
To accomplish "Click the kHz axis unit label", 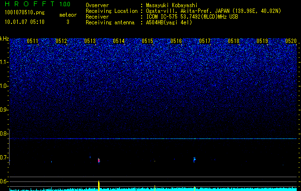I will (4, 39).
